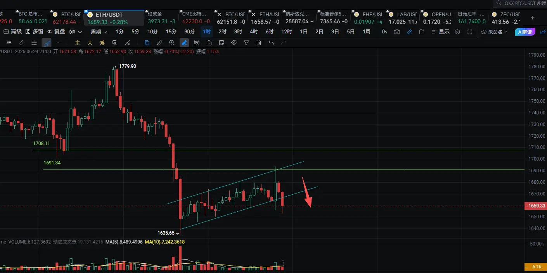Image resolution: width=547 pixels, height=273 pixels.
Task: Select the 1708.11 horizontal line label
Action: tap(42, 143)
